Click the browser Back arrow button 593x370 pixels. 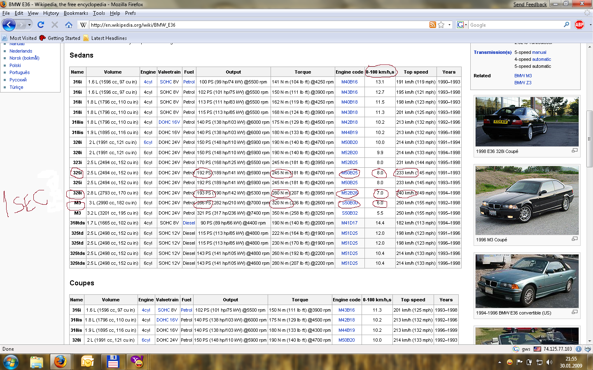click(9, 25)
